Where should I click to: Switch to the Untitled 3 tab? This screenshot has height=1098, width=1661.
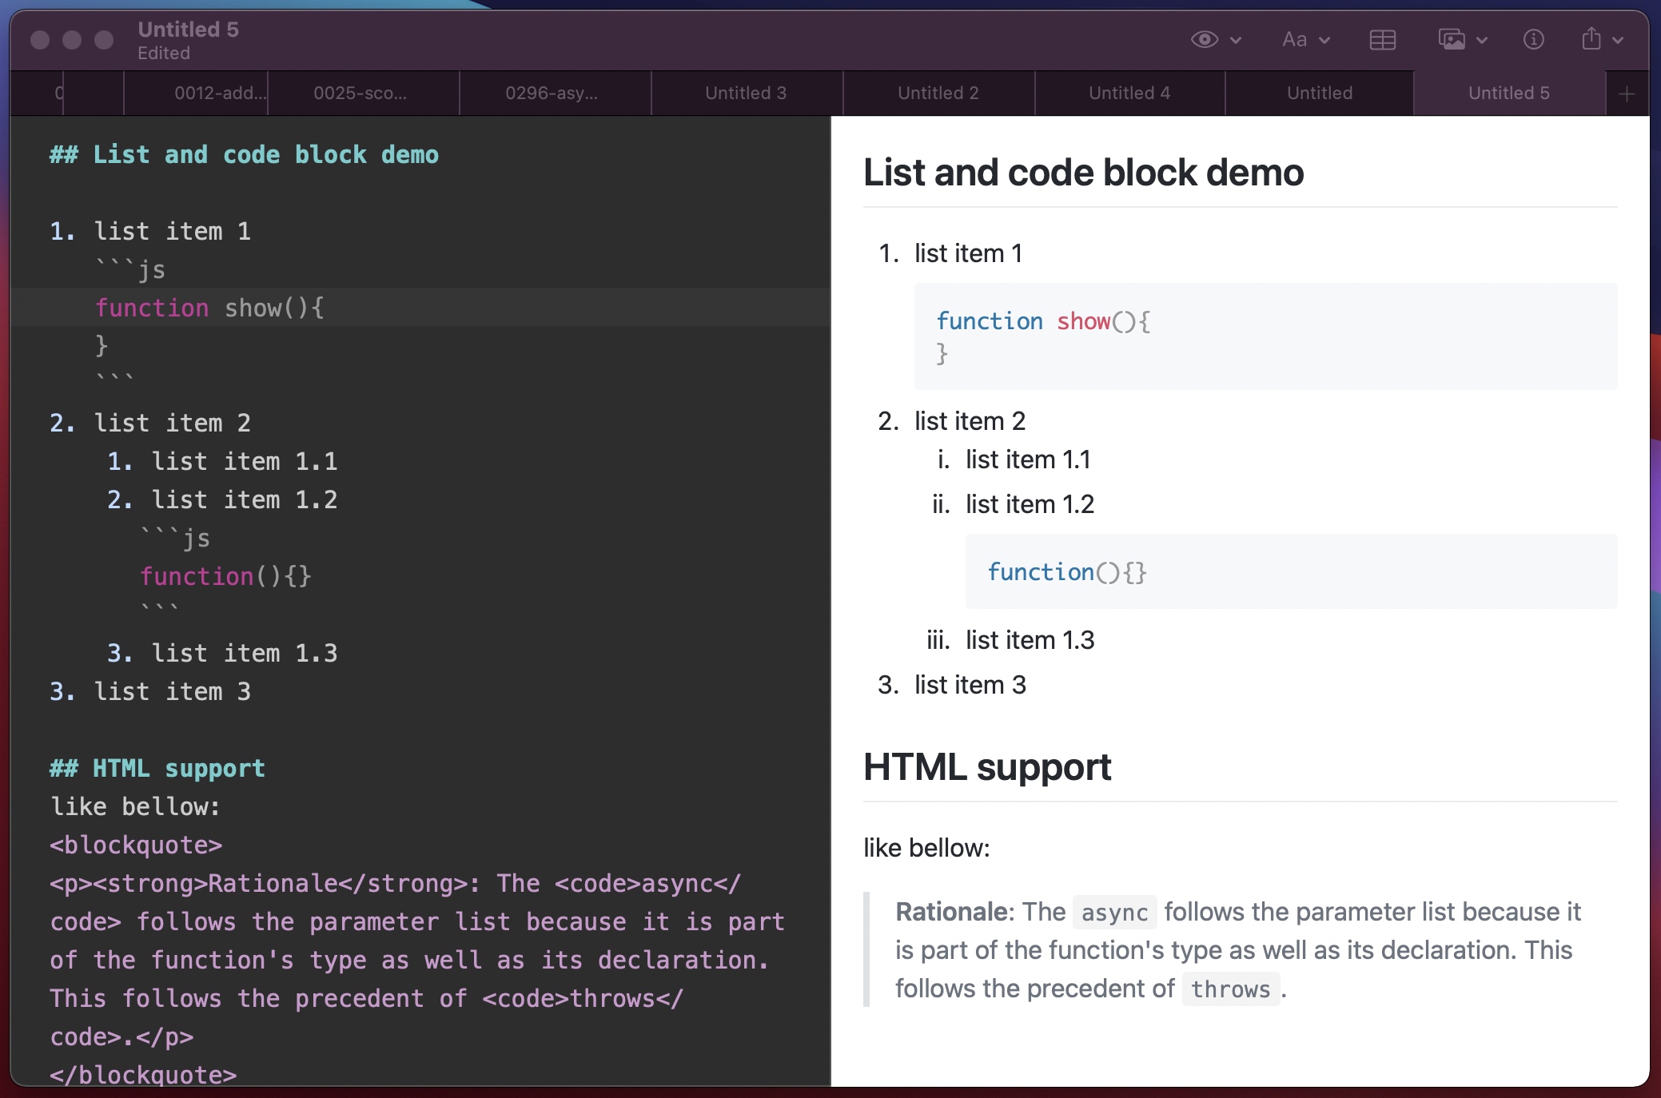(746, 93)
